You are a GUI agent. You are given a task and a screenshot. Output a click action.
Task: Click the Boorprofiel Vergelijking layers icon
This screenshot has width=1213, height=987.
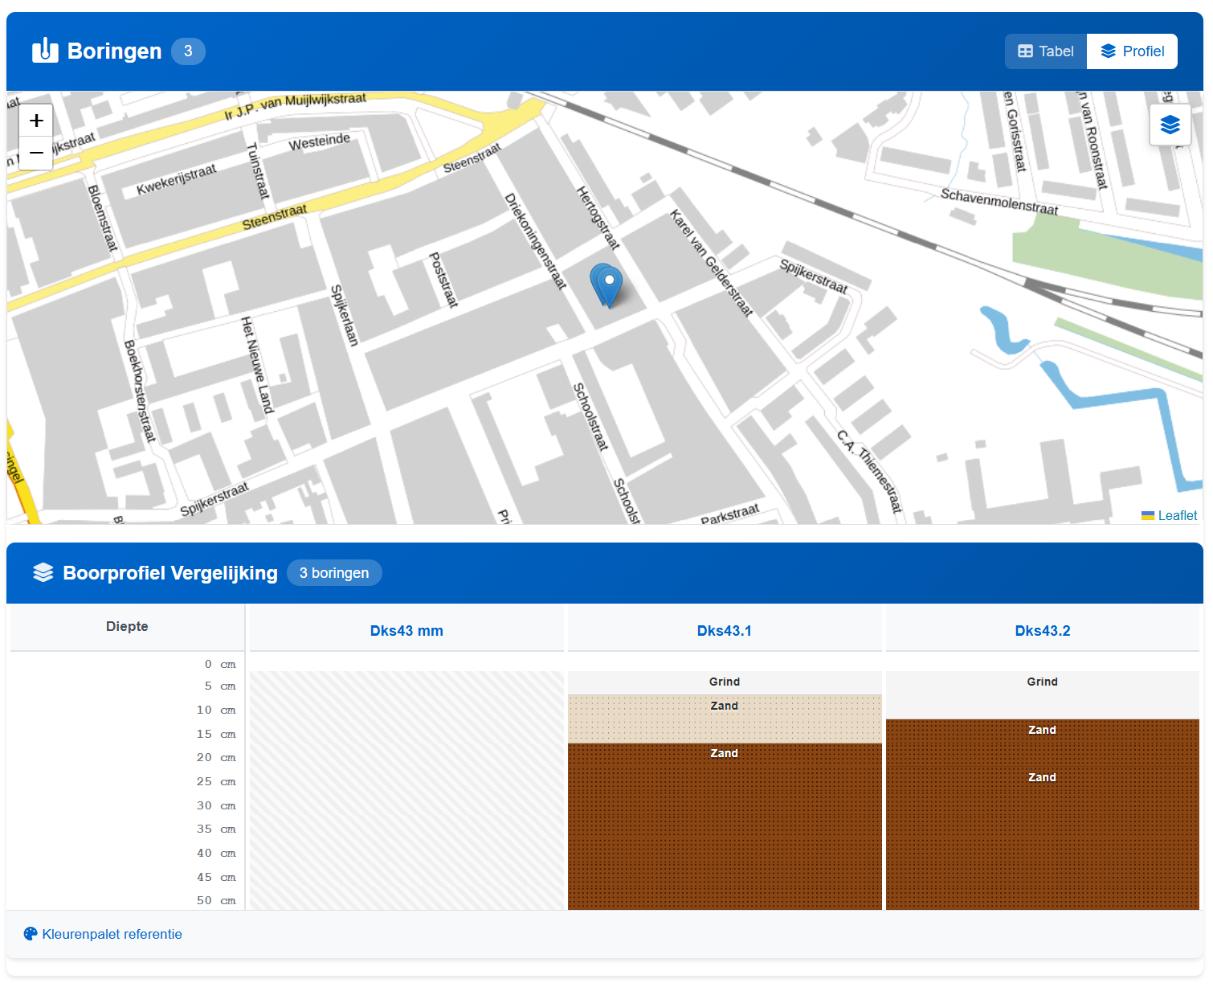coord(43,572)
